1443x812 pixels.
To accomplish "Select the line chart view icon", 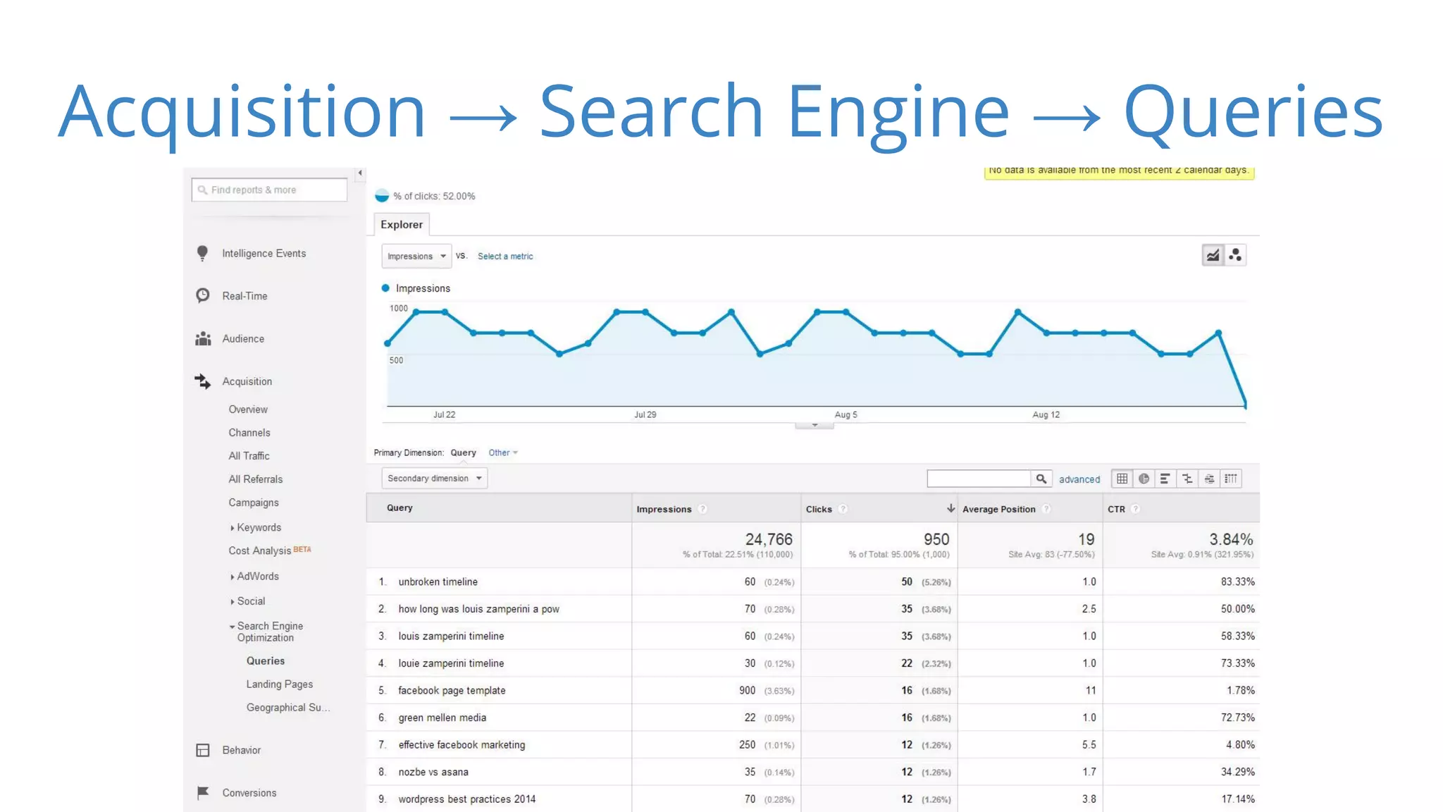I will (1213, 255).
